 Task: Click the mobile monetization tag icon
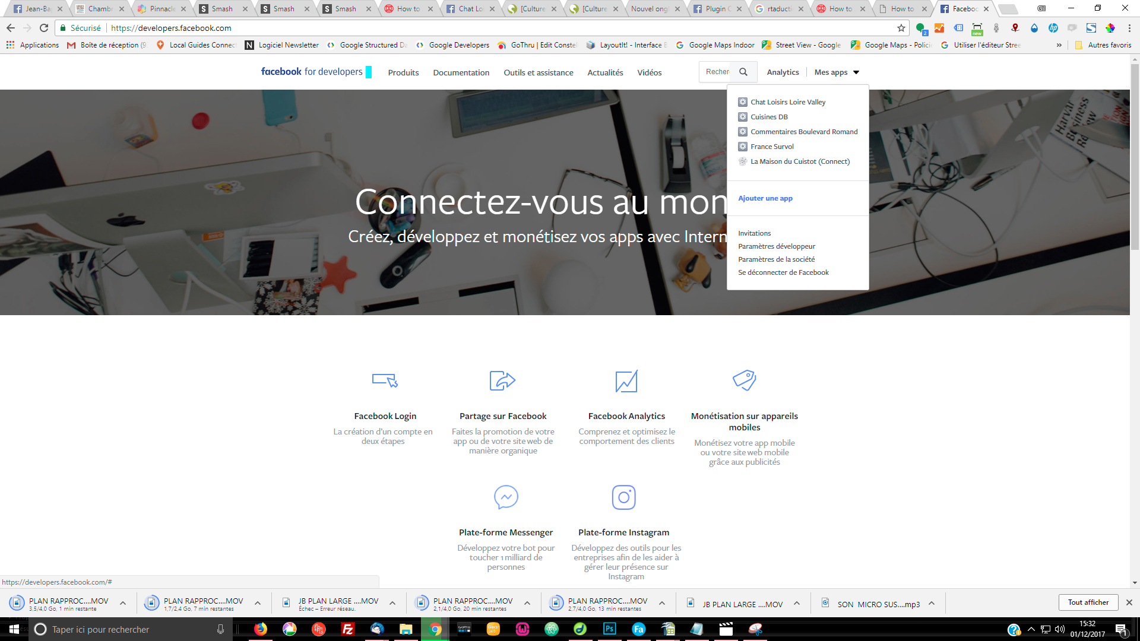tap(744, 380)
